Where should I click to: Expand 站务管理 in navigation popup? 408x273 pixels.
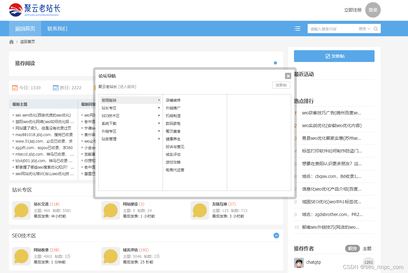(x=130, y=139)
